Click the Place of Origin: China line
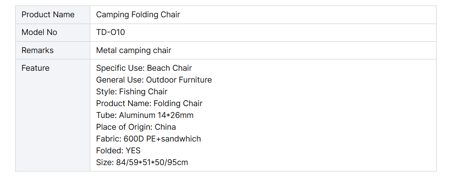 pyautogui.click(x=136, y=127)
